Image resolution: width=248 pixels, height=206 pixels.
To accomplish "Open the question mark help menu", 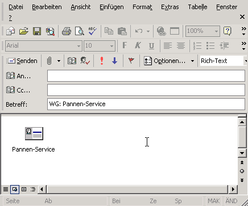I will click(10, 18).
